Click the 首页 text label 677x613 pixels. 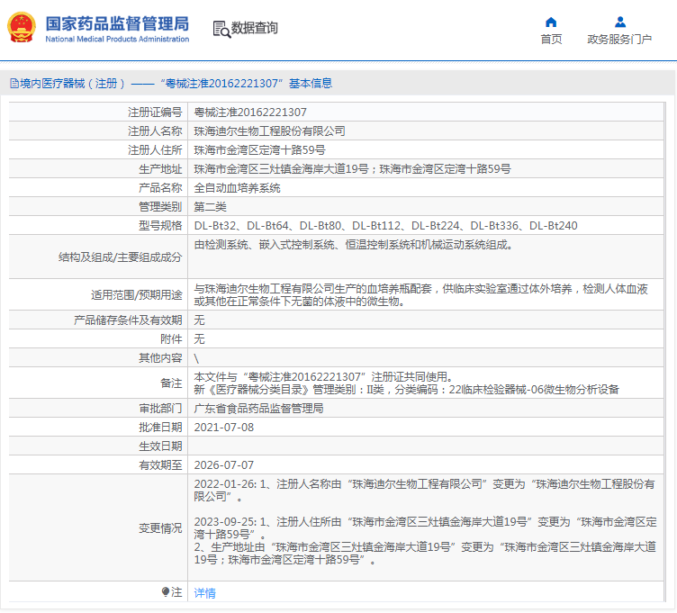coord(551,40)
